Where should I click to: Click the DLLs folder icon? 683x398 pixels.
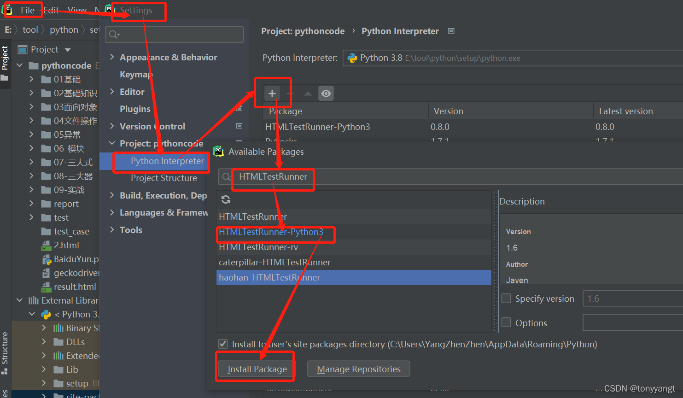point(58,342)
